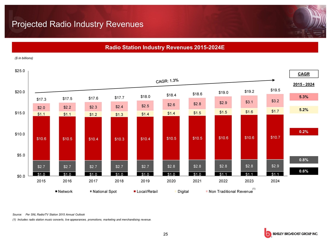
Task: Click the 2015 Non Traditional $2.0 bar segment
Action: click(41, 107)
